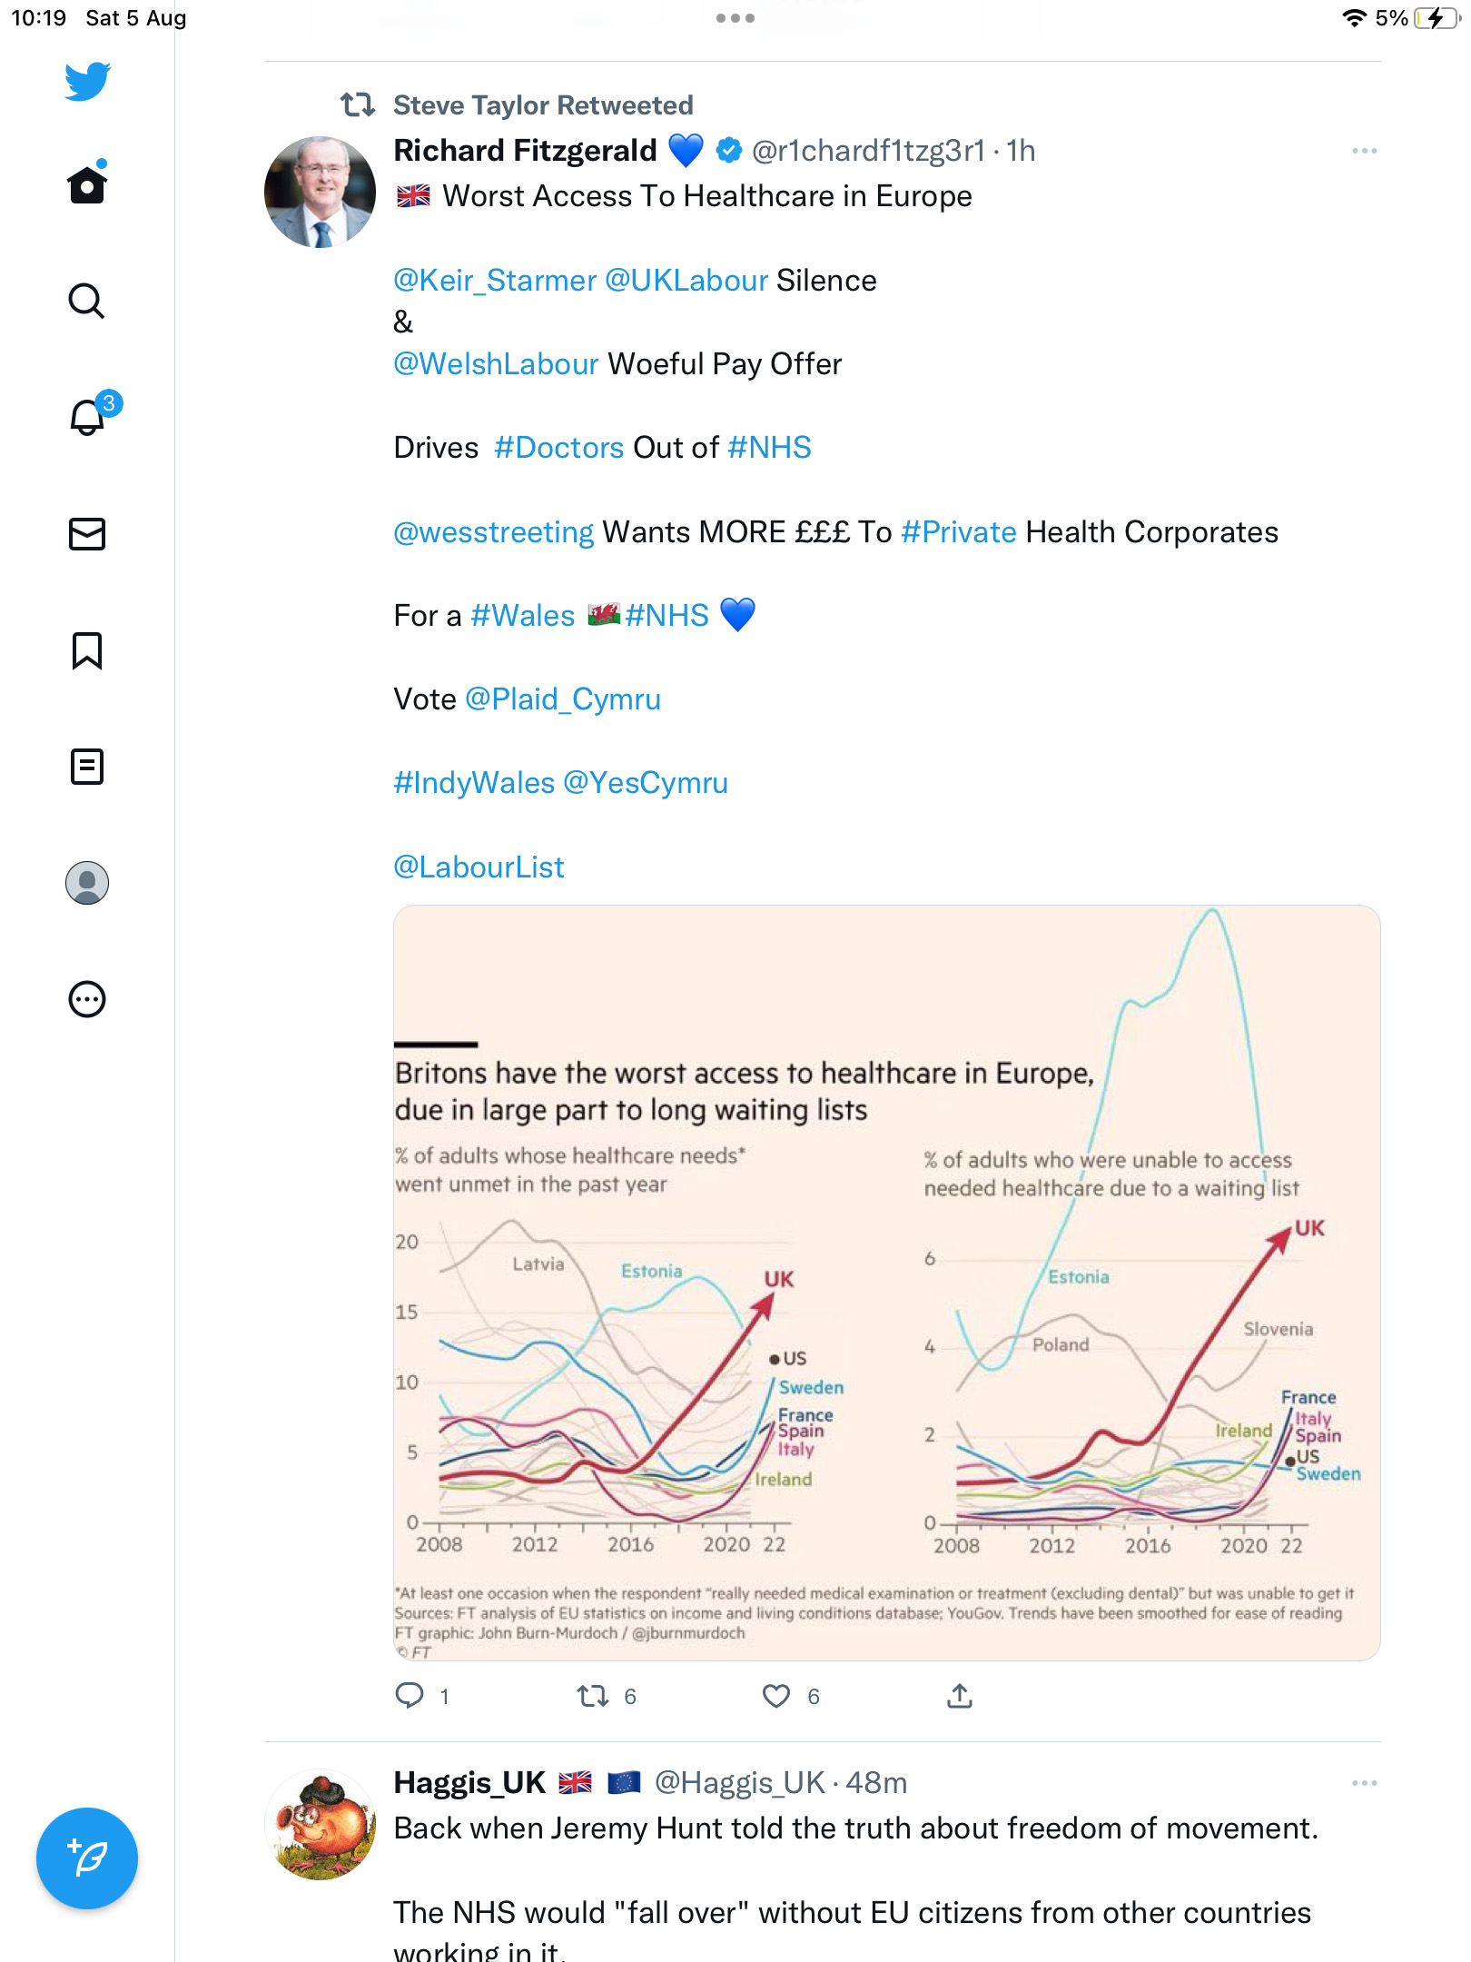
Task: Go to Home timeline icon
Action: (x=87, y=184)
